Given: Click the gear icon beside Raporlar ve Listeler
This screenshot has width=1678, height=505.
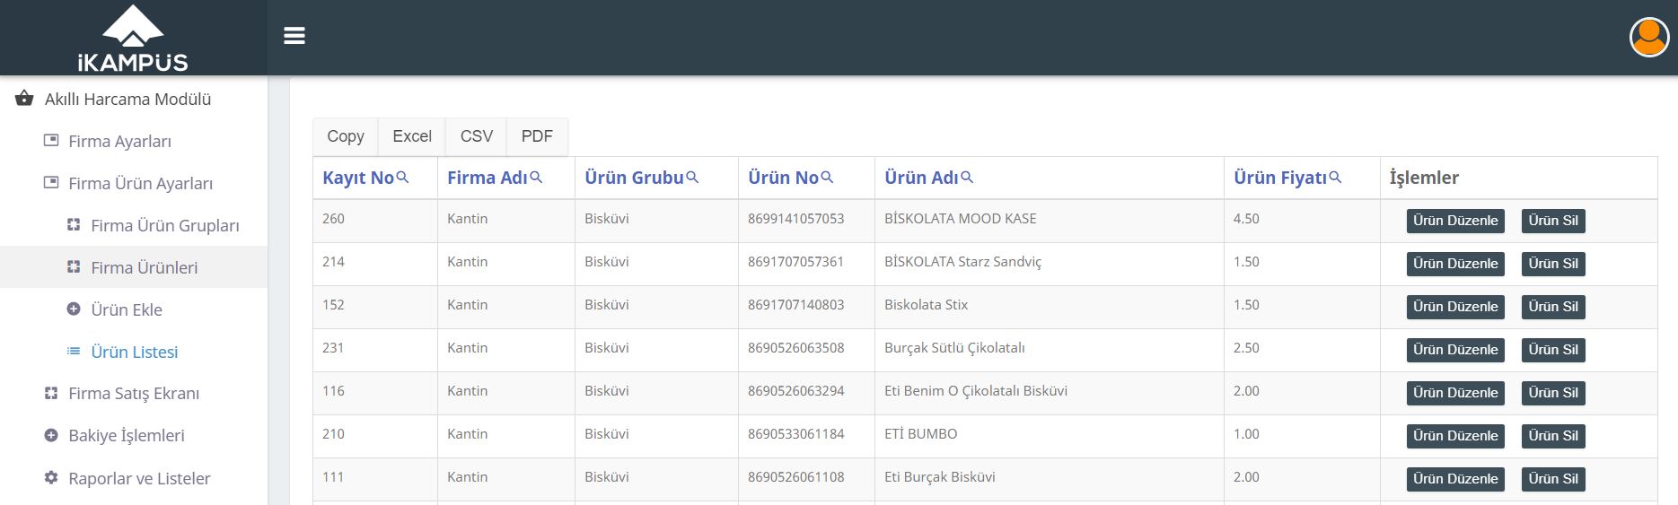Looking at the screenshot, I should click(51, 478).
